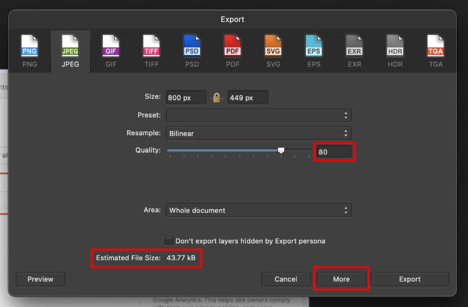Select the TGA export format icon
This screenshot has height=307, width=468.
tap(435, 46)
